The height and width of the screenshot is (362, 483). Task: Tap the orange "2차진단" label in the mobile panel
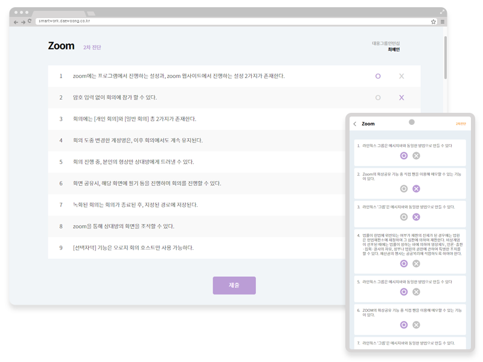(x=461, y=124)
